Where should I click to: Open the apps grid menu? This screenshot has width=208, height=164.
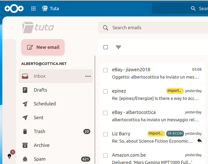[x=33, y=9]
